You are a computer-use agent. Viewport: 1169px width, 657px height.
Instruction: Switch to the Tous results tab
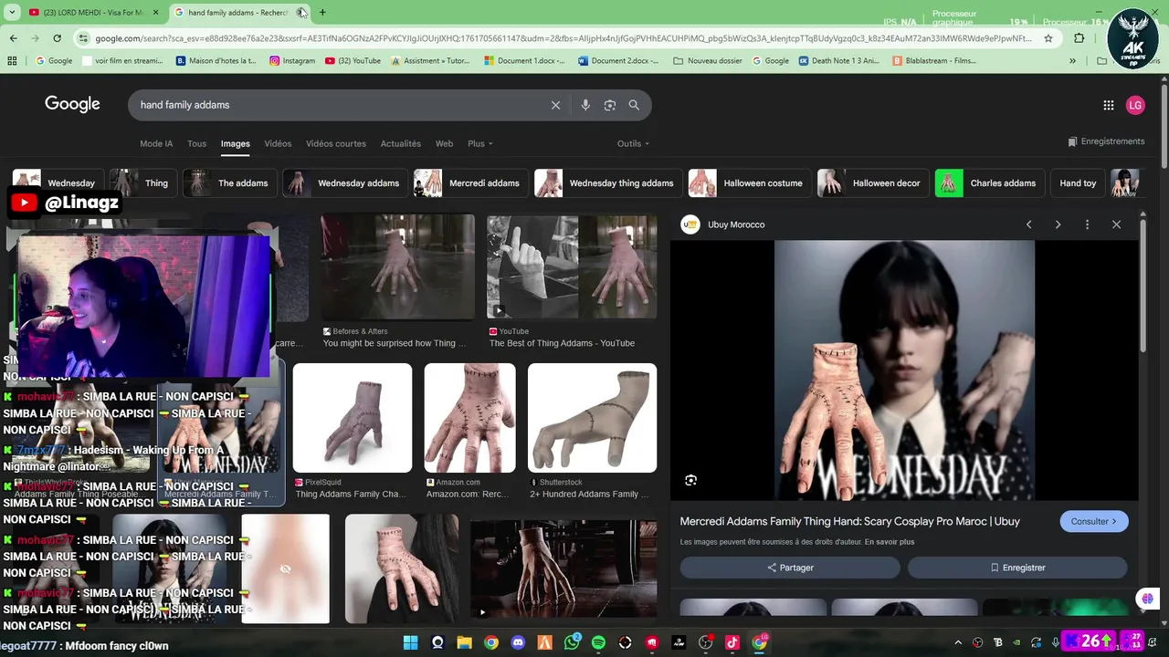196,143
